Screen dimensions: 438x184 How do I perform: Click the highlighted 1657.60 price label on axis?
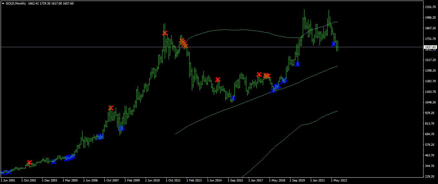coord(430,47)
